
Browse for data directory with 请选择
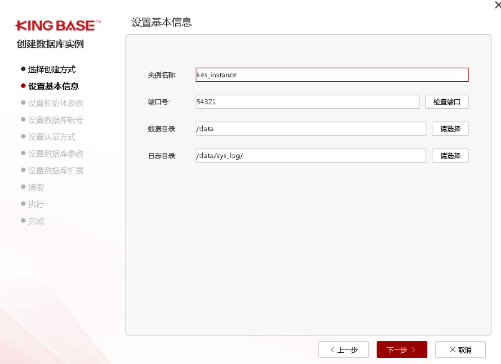[x=450, y=129]
